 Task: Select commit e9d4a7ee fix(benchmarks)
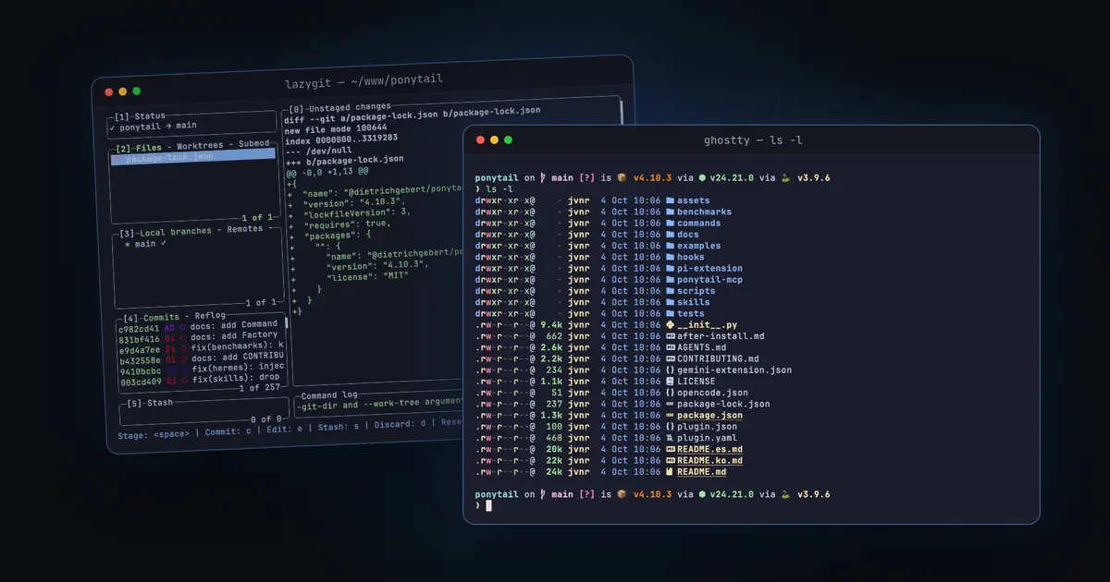200,347
